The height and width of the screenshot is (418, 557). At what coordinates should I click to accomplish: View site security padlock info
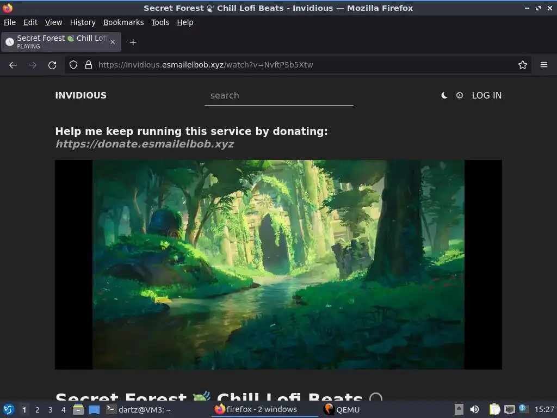(x=89, y=65)
